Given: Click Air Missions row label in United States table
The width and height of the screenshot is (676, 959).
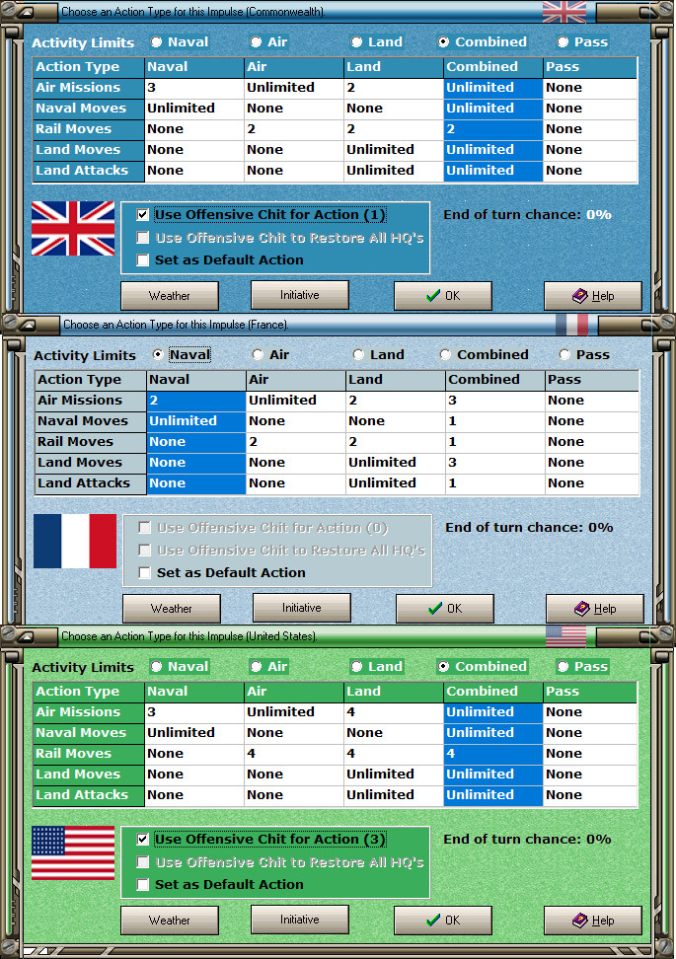Looking at the screenshot, I should 89,712.
